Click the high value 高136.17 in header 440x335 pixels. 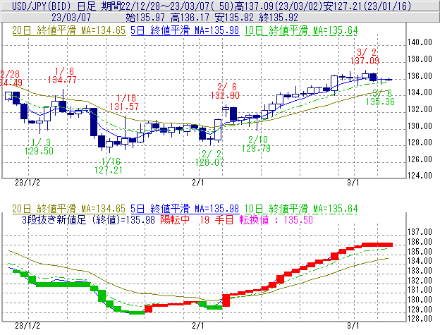pos(190,18)
